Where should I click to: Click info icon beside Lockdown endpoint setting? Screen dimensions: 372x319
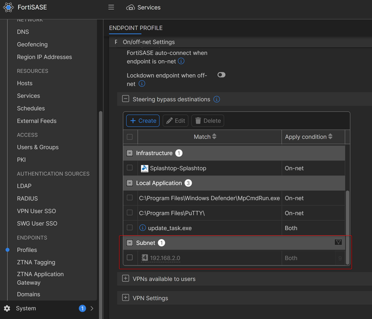[x=142, y=84]
